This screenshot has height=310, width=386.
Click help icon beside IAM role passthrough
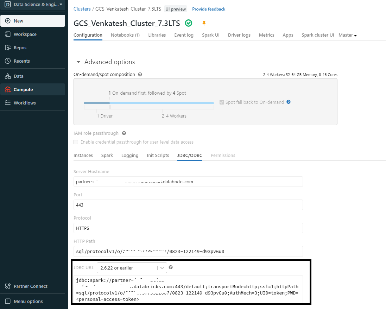point(124,133)
